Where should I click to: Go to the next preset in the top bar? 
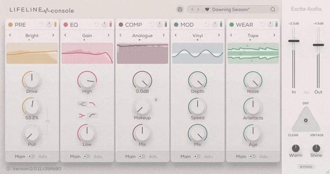pos(198,10)
